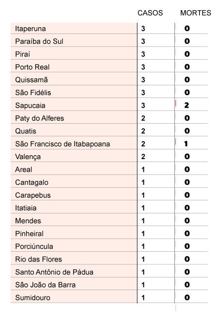The image size is (217, 325).
Task: Click the Sumidouro municipality name
Action: [x=33, y=298]
